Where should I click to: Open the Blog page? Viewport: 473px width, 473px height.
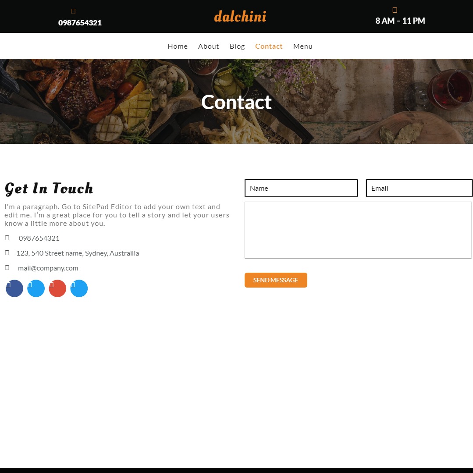pos(237,46)
